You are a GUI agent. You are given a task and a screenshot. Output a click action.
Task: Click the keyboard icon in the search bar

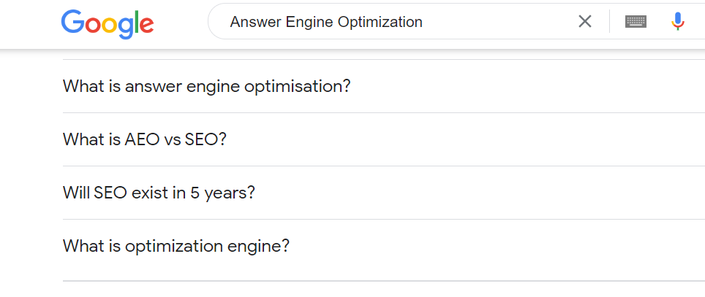pyautogui.click(x=636, y=22)
